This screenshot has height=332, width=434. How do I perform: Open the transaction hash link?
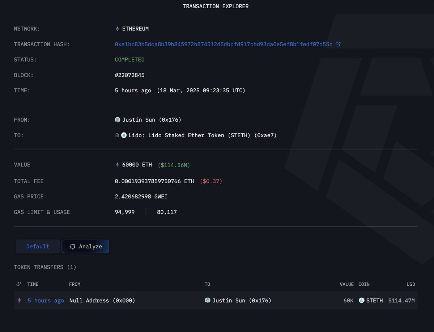224,44
